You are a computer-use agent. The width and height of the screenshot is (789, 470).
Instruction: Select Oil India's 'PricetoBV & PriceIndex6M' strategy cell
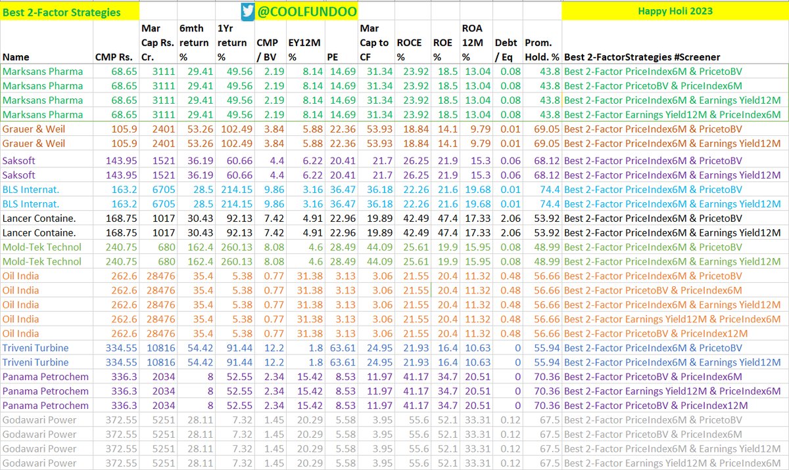point(675,290)
